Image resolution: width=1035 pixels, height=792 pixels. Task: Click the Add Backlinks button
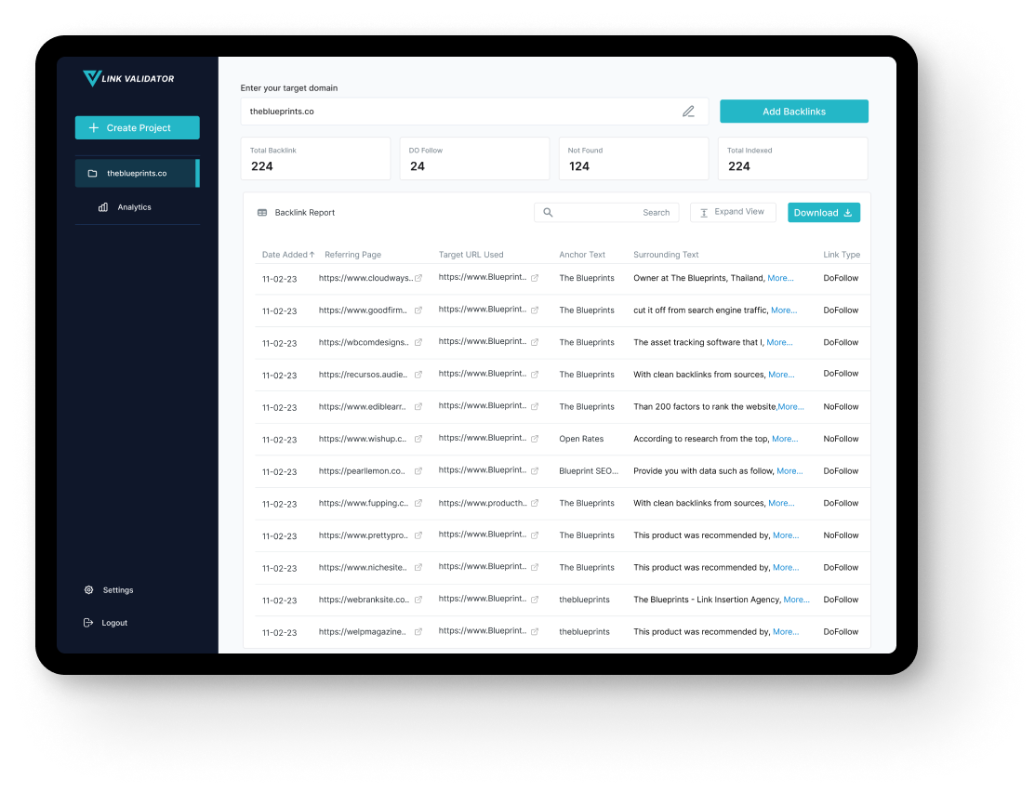tap(793, 111)
